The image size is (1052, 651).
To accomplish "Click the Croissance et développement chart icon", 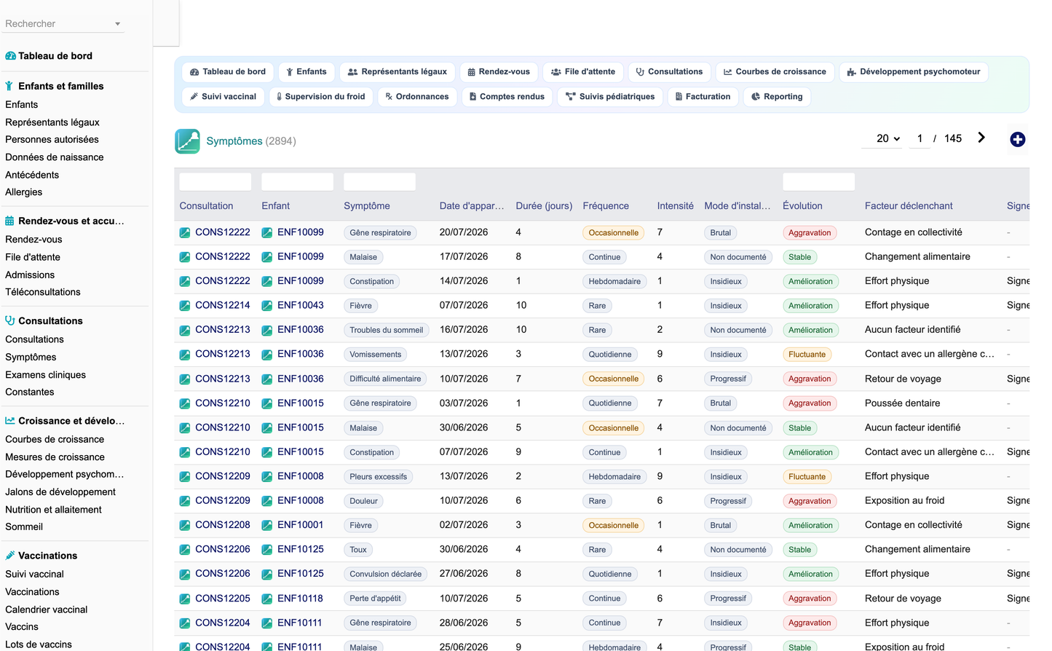I will (10, 421).
